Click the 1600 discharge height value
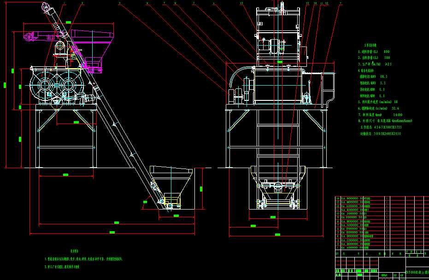 tap(398, 115)
